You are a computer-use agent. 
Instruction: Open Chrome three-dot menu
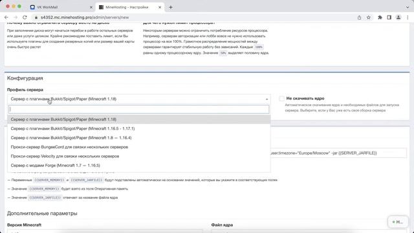(x=408, y=17)
